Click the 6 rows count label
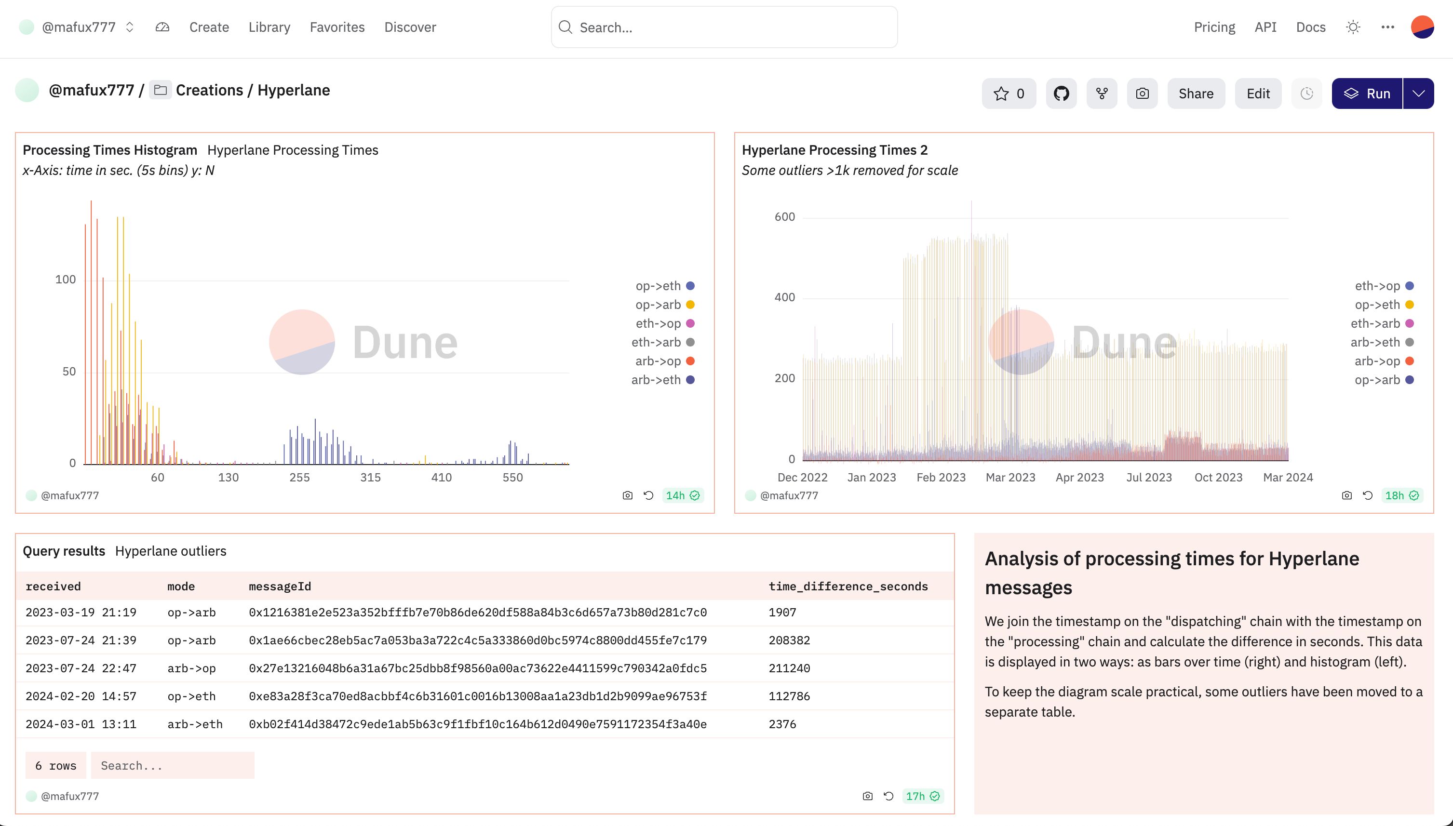Viewport: 1453px width, 826px height. pos(55,766)
